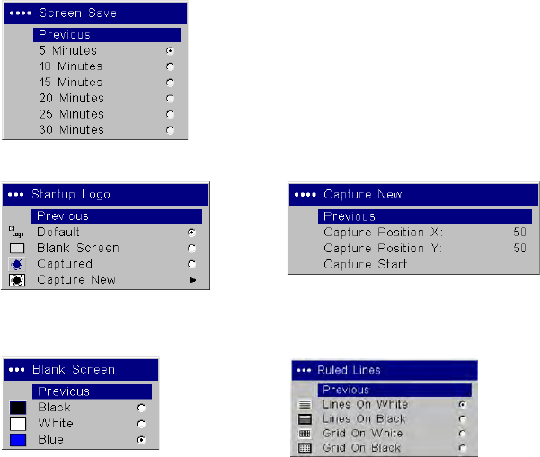Screen dimensions: 540x457
Task: Click the Blank Screen rectangle icon
Action: click(x=16, y=249)
